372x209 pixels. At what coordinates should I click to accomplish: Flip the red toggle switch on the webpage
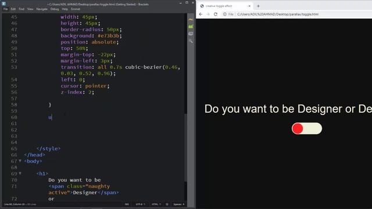[x=307, y=128]
